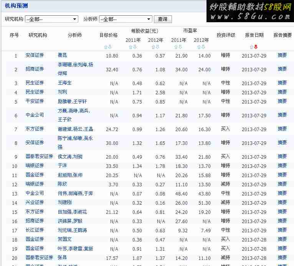Viewport: 294px width, 266px height.
Task: Open 安信证券 institution link in row 1
Action: pos(35,55)
